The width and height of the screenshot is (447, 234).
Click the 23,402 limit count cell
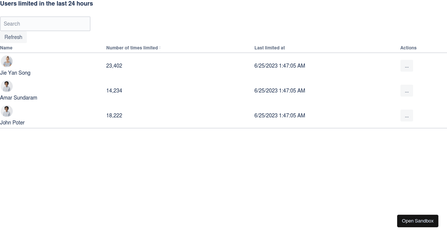click(114, 66)
